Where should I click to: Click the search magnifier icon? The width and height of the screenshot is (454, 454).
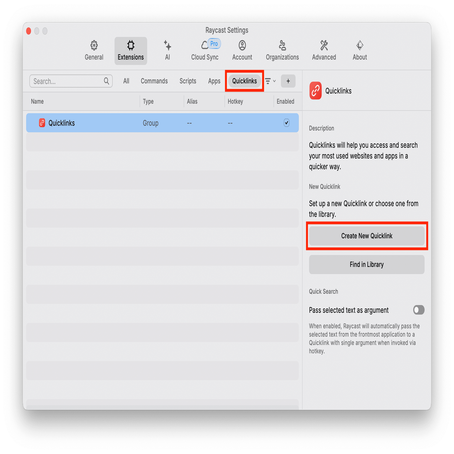pyautogui.click(x=106, y=81)
